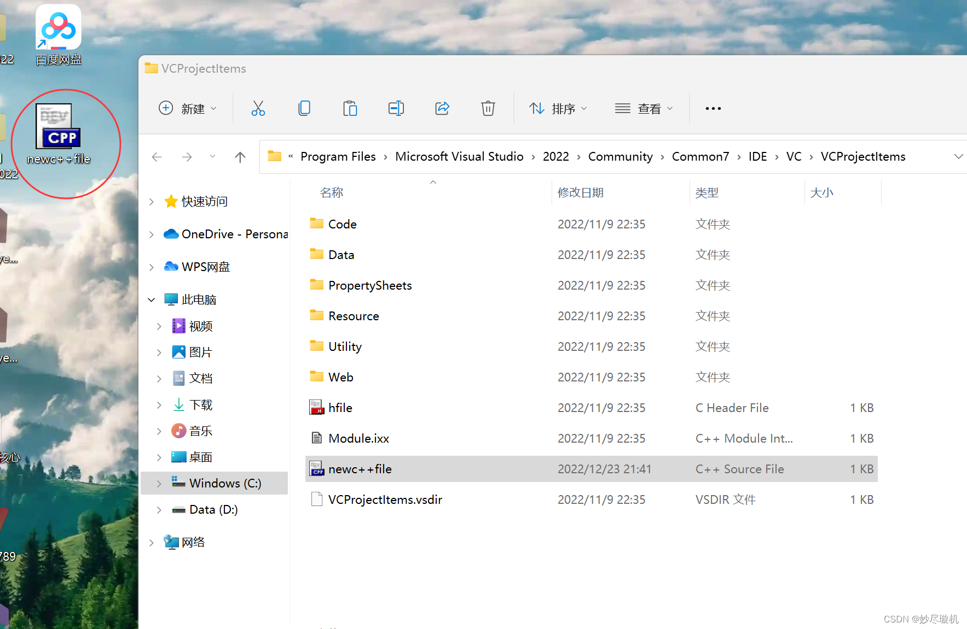Open the 排序 sort dropdown
This screenshot has width=967, height=629.
(558, 108)
